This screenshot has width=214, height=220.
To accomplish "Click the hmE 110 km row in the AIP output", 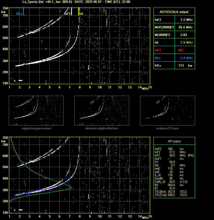I will pyautogui.click(x=169, y=169).
